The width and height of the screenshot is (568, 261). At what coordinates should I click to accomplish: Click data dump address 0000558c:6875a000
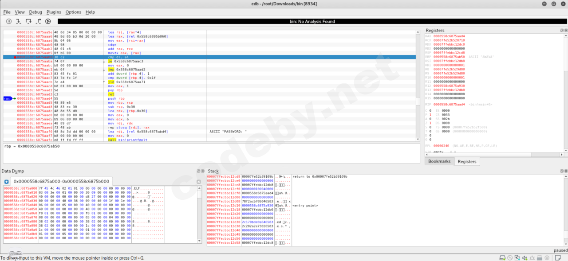[20, 188]
